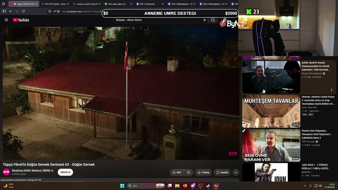
Task: Open the John Wick 1 video thumbnail
Action: pos(271,172)
